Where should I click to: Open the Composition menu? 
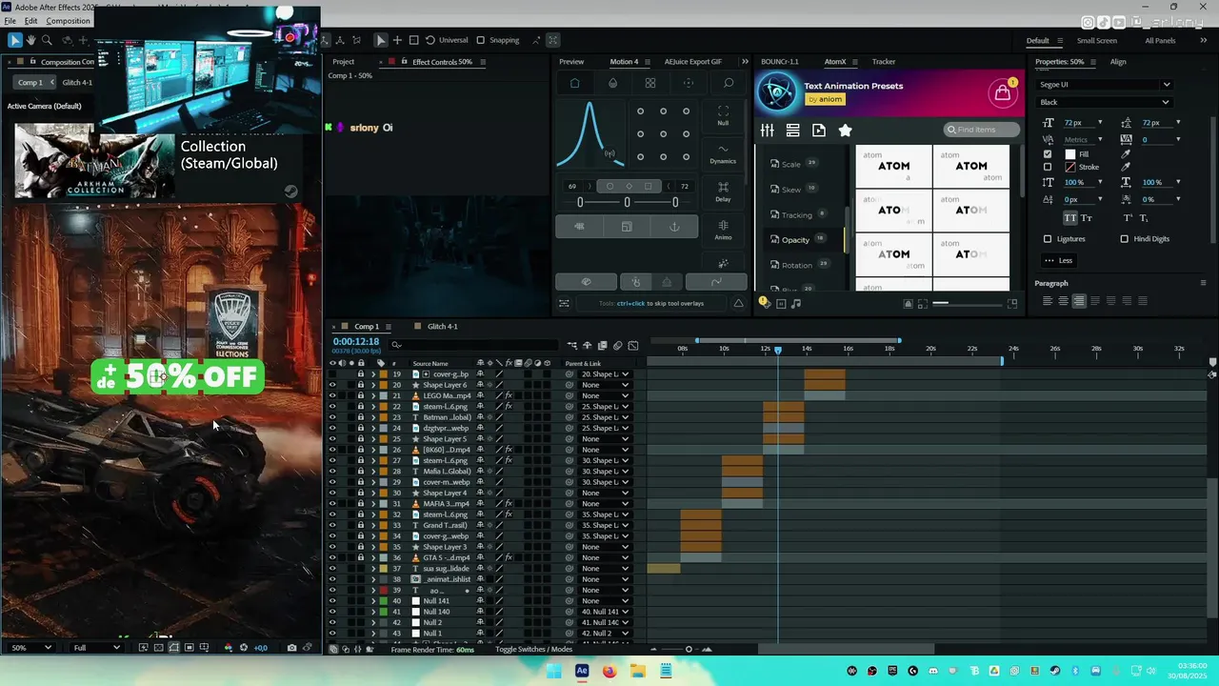click(69, 21)
